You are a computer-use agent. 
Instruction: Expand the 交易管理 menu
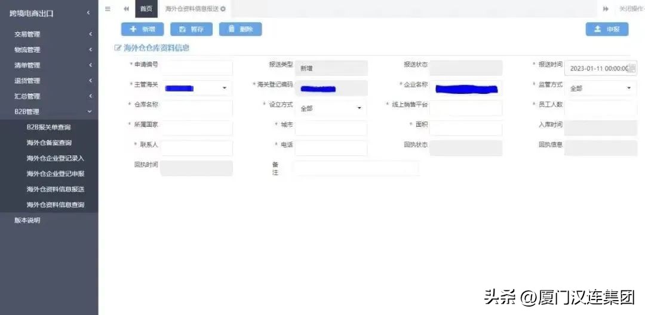[50, 34]
